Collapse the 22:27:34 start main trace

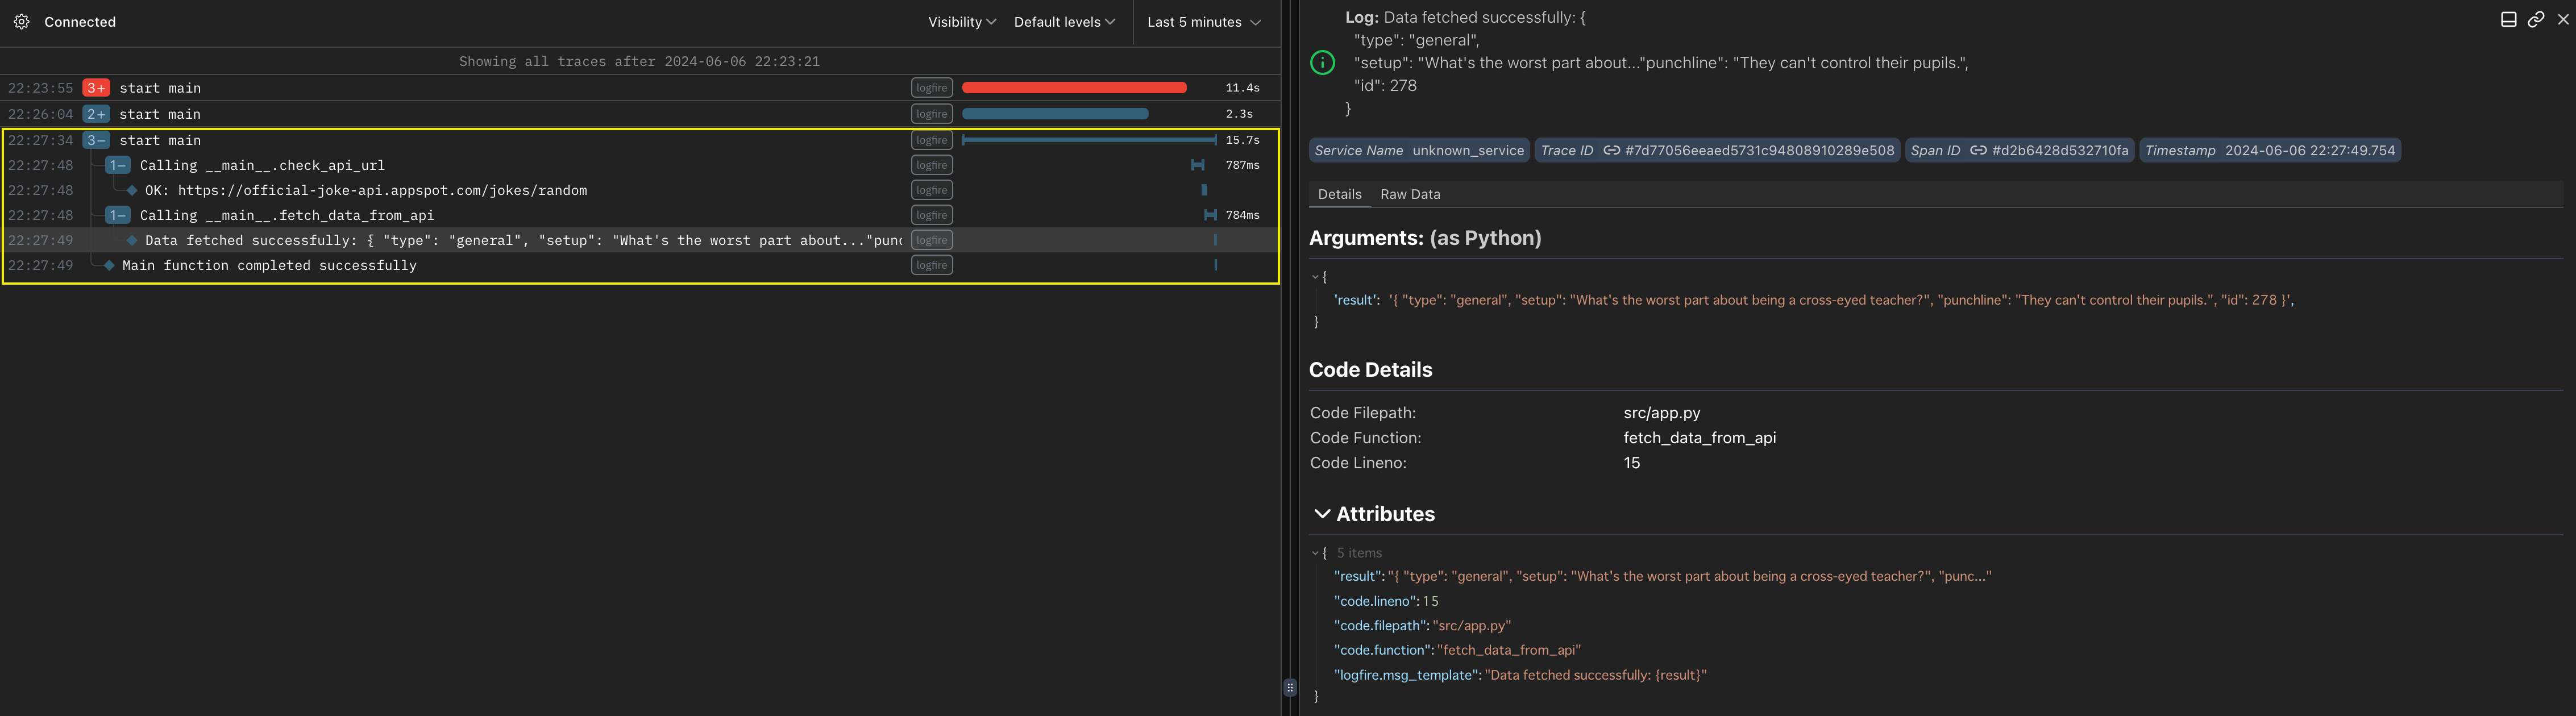(x=96, y=140)
